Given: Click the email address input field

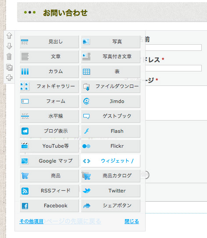Looking at the screenshot, I should click(x=173, y=68).
